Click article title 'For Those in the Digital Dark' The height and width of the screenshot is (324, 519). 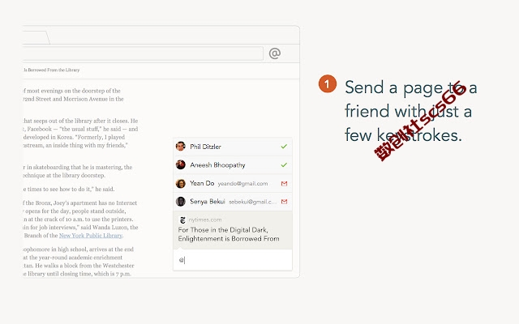[229, 234]
